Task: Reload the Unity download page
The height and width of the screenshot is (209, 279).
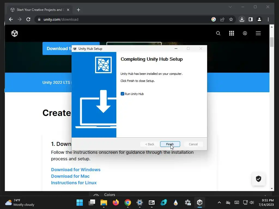Action: pyautogui.click(x=28, y=19)
